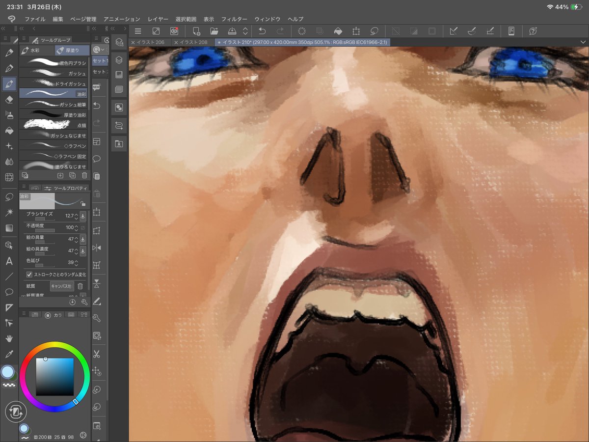
Task: Select the 厚塗り油彩 brush
Action: pyautogui.click(x=54, y=115)
